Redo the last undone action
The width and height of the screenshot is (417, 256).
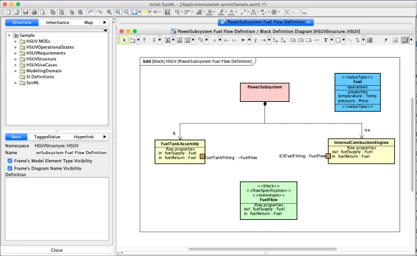click(99, 12)
